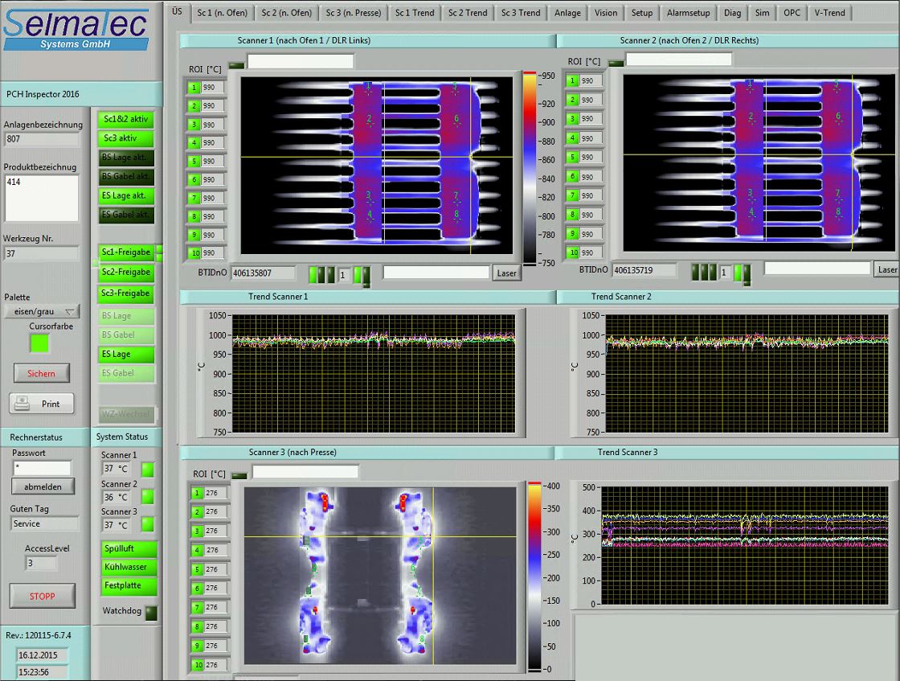Click the Scanner 1 green status indicator
Screen dimensions: 900x681
click(148, 469)
